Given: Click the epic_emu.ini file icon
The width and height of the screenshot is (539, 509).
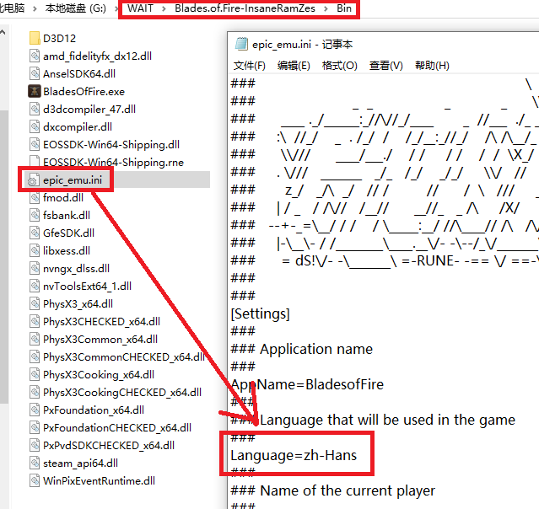Looking at the screenshot, I should pos(35,179).
